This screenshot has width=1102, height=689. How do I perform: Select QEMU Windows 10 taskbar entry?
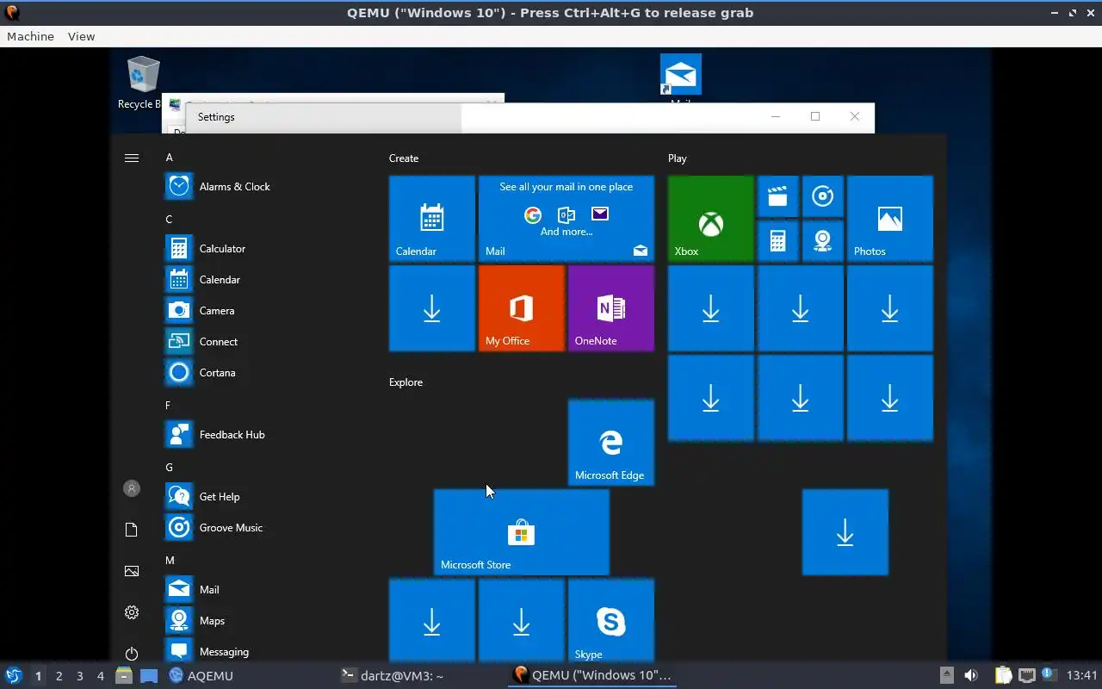tap(592, 676)
